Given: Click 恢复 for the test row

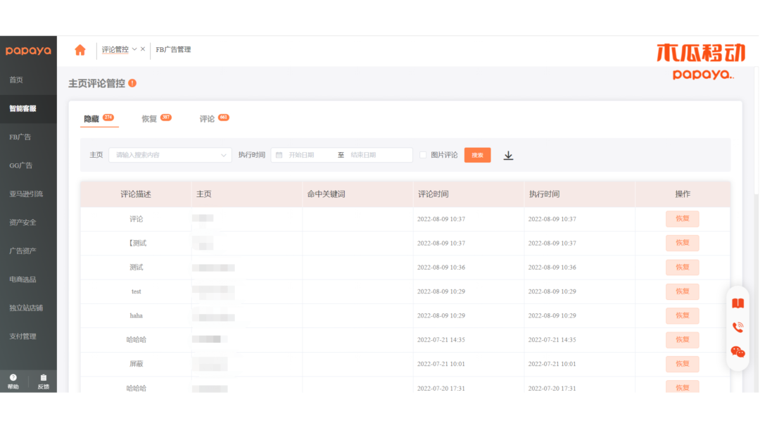Looking at the screenshot, I should [x=682, y=291].
